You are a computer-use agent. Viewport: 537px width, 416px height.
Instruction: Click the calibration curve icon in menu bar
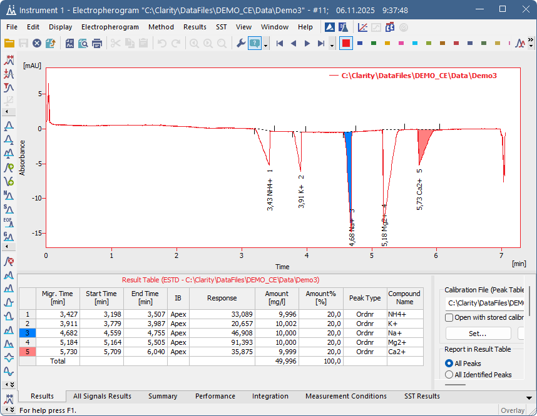[x=362, y=27]
